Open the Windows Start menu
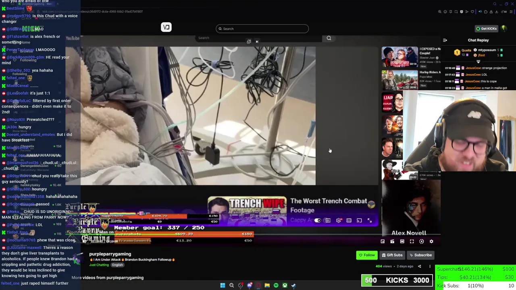The image size is (516, 290). point(223,285)
